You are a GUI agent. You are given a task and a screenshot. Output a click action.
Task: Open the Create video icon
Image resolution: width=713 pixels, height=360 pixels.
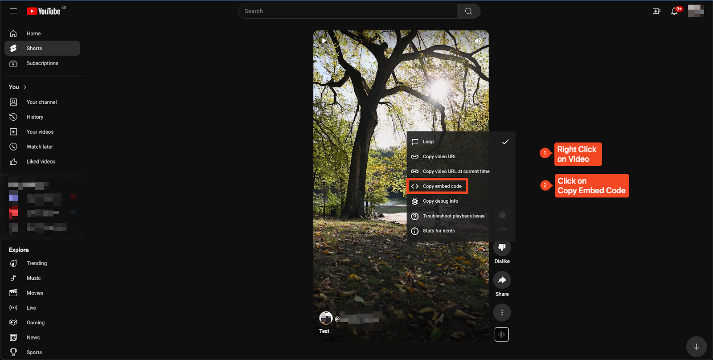(x=656, y=11)
